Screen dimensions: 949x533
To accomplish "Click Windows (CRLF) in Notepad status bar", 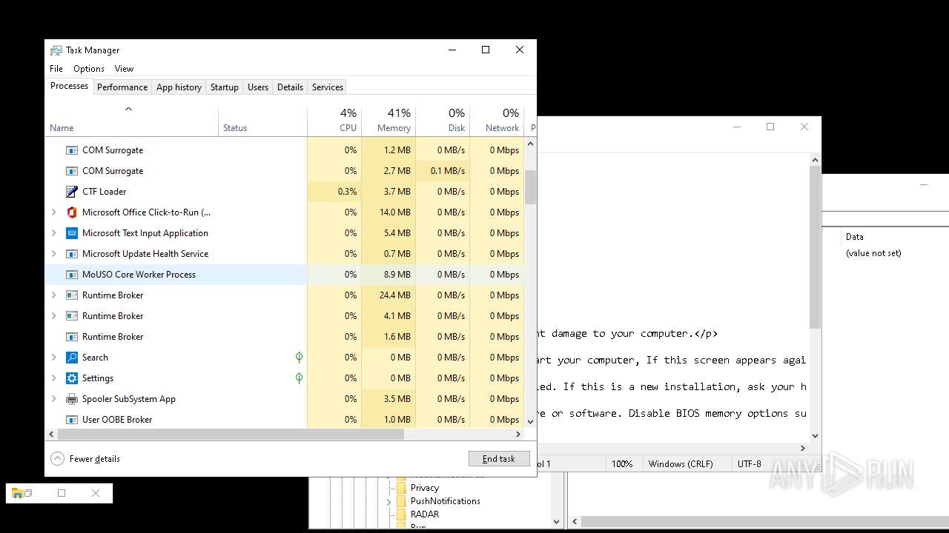I will coord(681,464).
